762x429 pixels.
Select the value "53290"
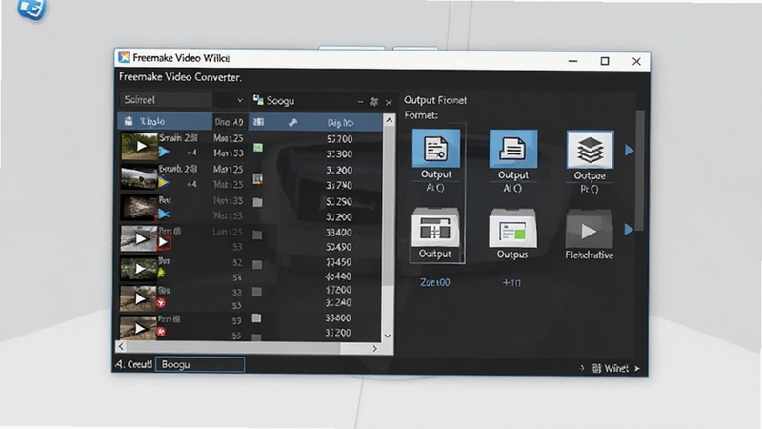339,201
